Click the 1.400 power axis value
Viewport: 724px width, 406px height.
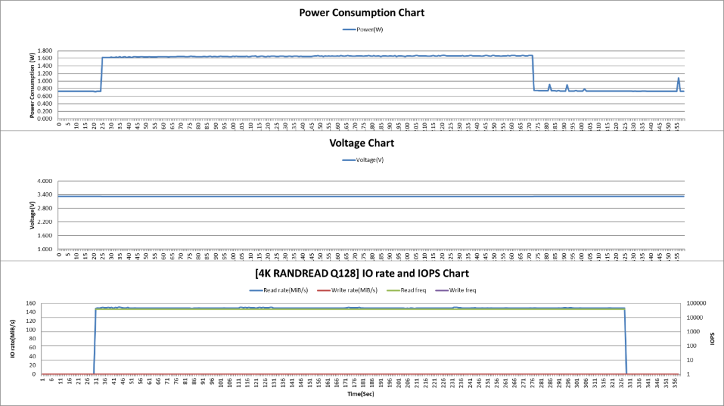[45, 66]
